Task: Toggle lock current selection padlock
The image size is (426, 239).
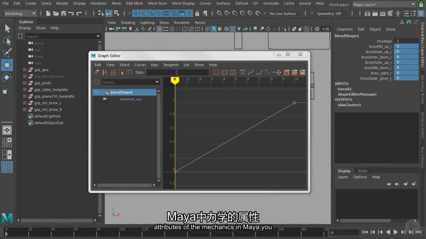Action: pos(197,13)
